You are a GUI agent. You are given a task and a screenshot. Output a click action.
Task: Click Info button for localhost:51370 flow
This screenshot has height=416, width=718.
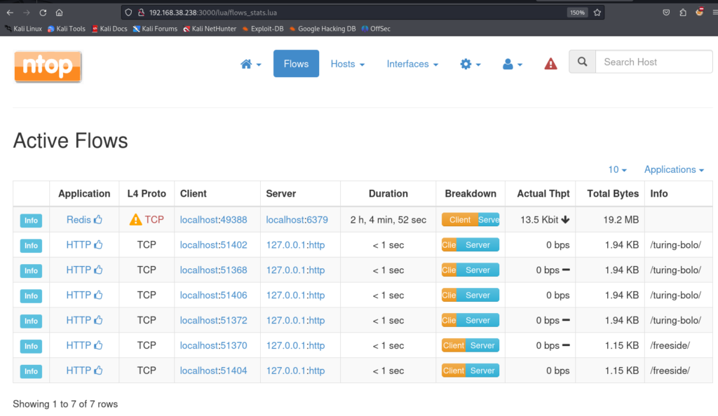pyautogui.click(x=31, y=346)
